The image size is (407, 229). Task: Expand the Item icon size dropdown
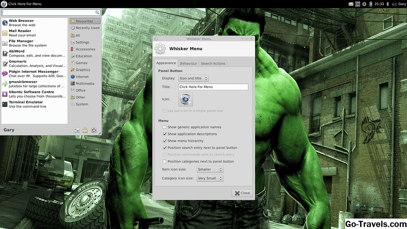[x=210, y=169]
